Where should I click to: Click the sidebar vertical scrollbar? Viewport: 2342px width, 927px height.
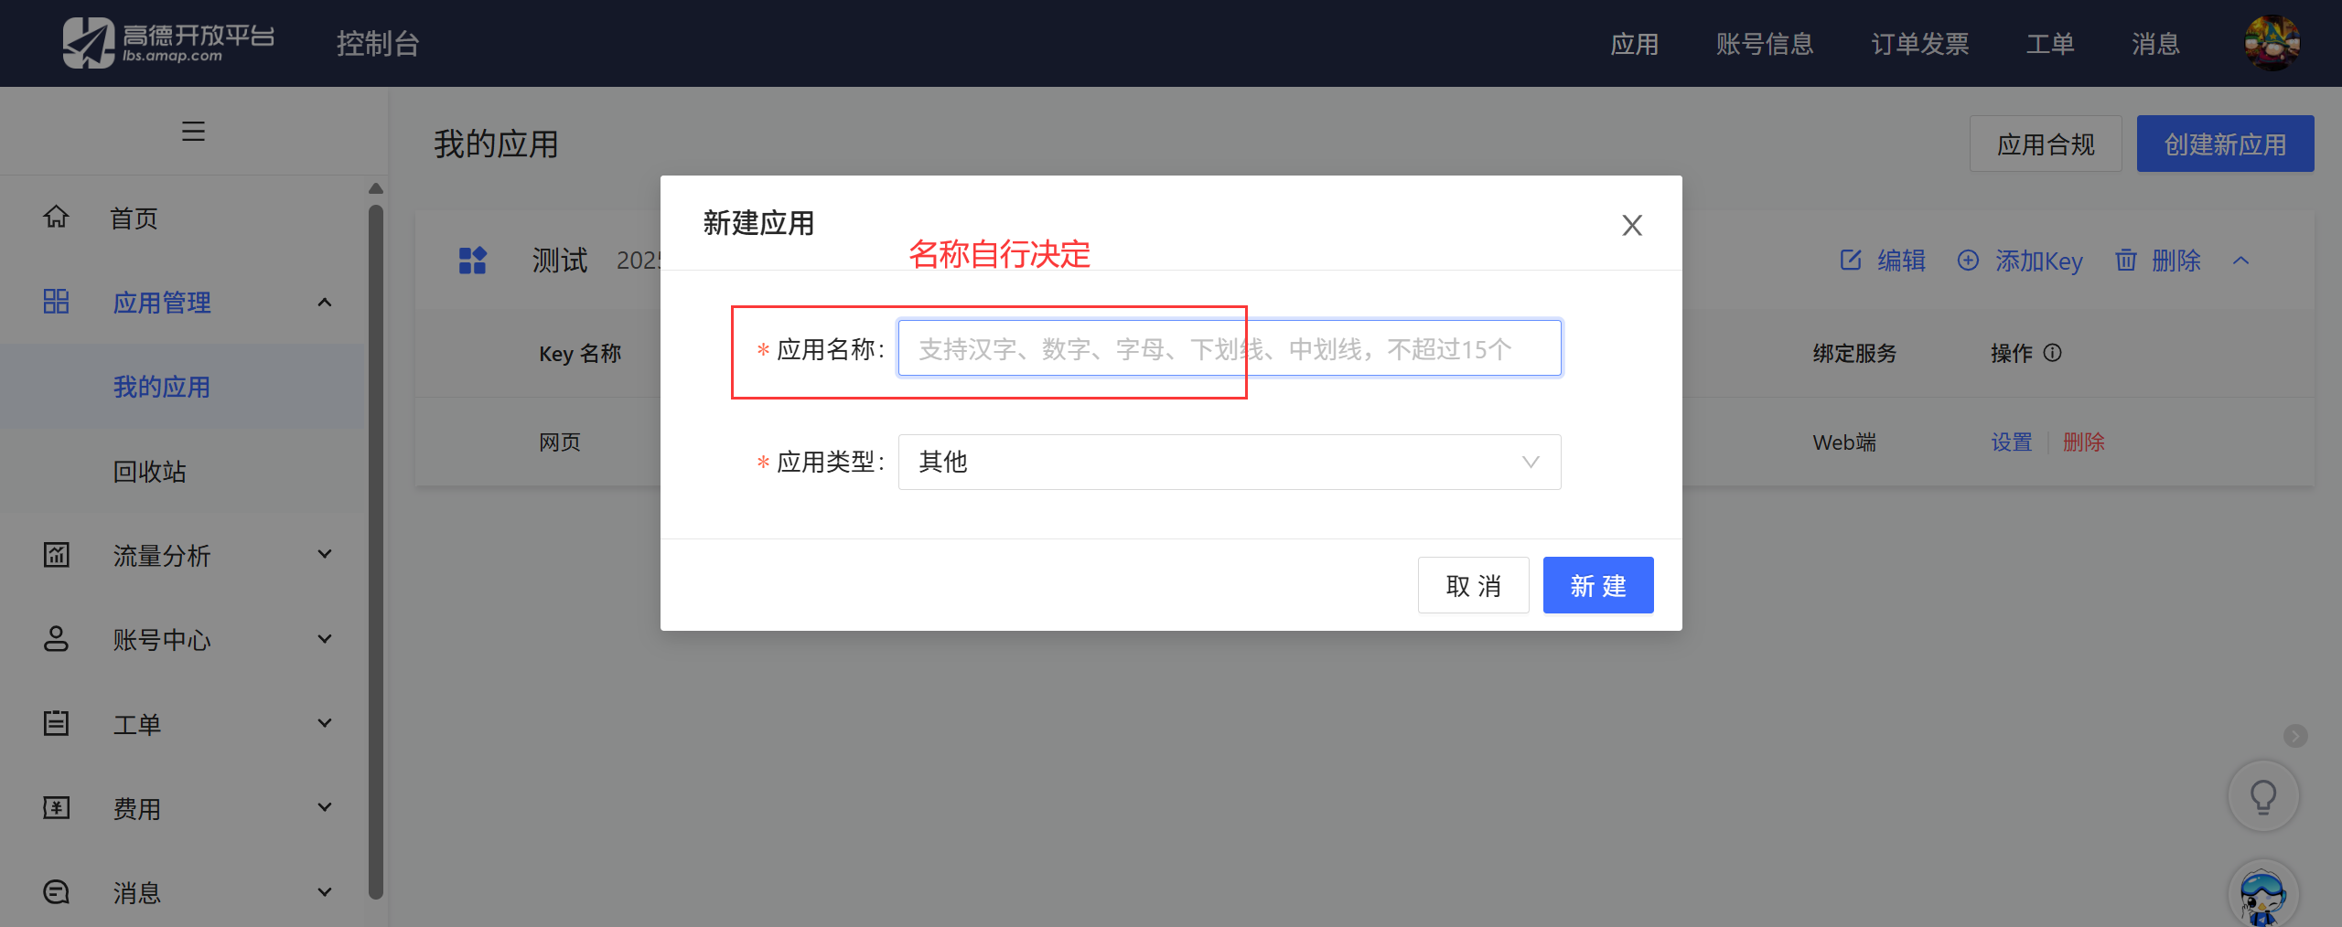tap(375, 549)
